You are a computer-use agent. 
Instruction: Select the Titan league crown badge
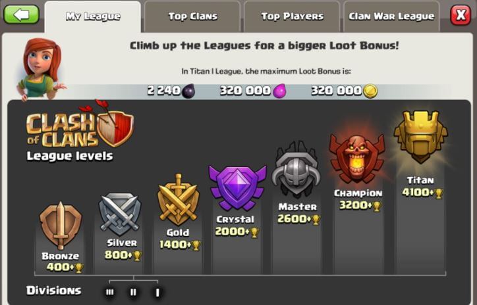click(x=421, y=137)
